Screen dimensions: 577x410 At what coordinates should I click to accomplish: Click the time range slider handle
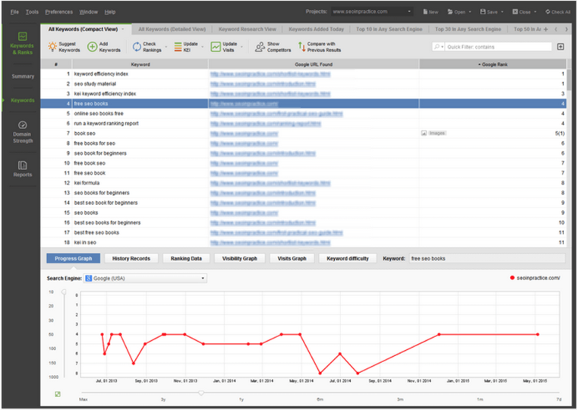pyautogui.click(x=200, y=393)
